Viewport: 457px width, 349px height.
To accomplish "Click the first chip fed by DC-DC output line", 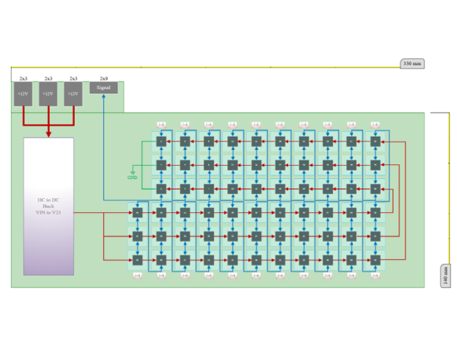I will pyautogui.click(x=137, y=213).
